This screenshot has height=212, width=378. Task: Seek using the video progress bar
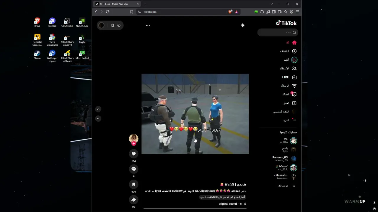195,208
